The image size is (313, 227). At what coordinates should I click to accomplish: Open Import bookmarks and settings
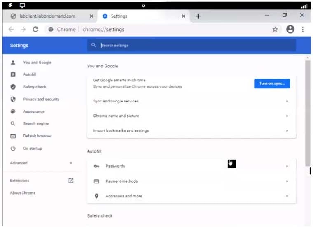pos(192,130)
